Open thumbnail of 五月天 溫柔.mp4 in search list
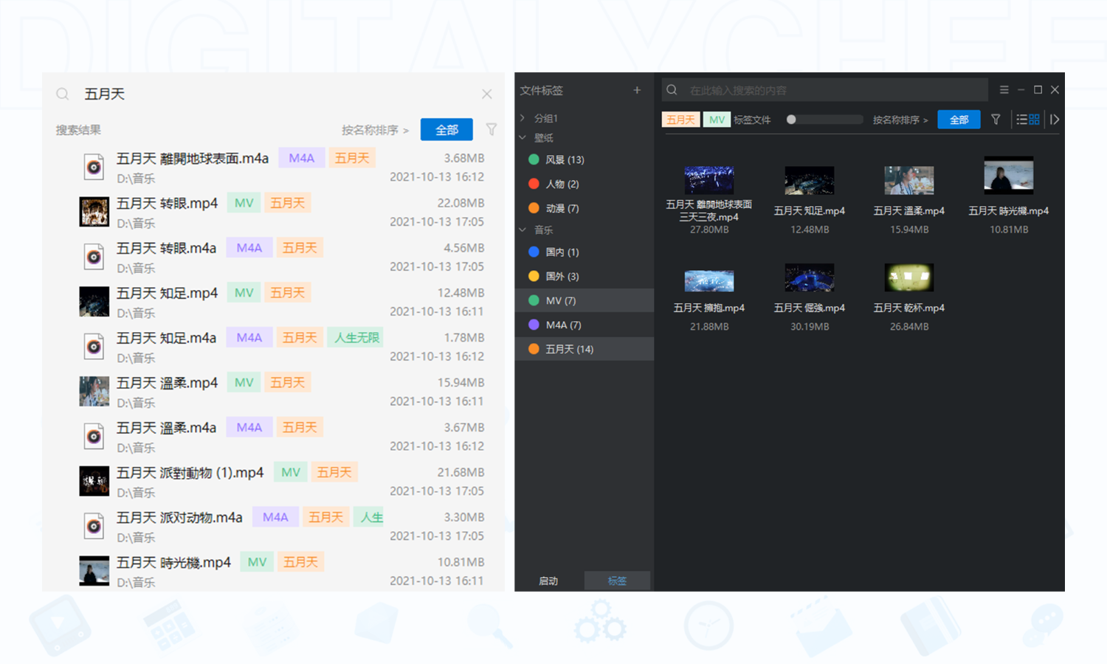 [94, 391]
